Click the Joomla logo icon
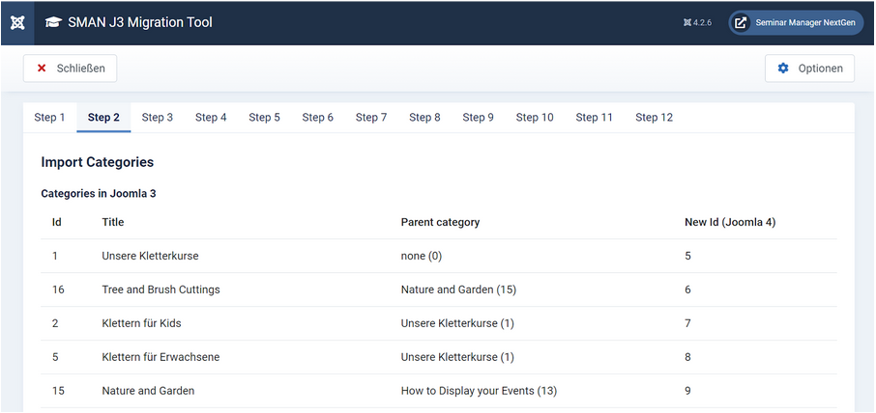876x413 pixels. (x=17, y=22)
